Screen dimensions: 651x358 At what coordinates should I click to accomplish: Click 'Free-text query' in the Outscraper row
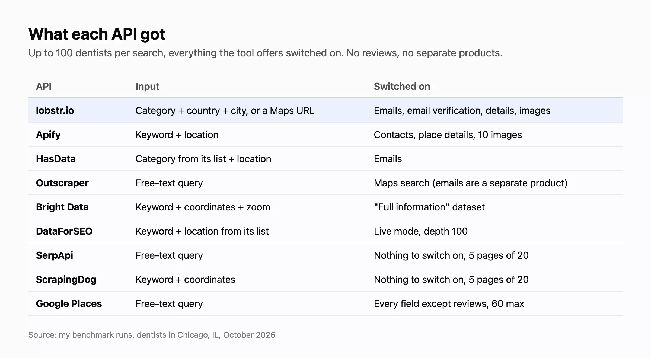tap(169, 183)
